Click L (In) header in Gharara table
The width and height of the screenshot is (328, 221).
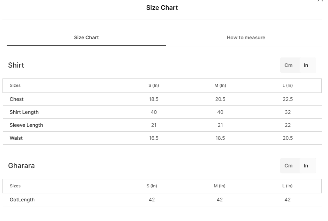[287, 186]
